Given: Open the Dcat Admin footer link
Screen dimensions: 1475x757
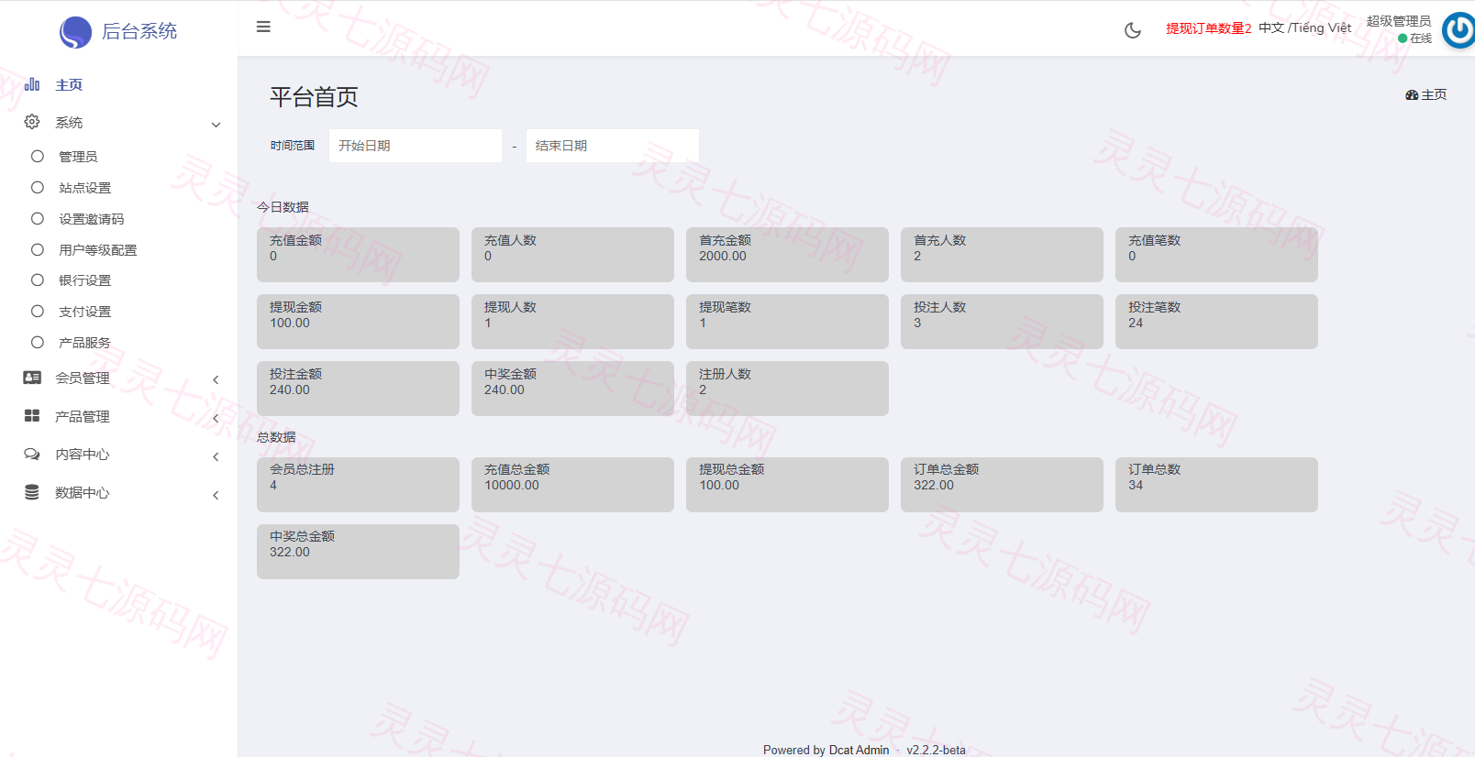Looking at the screenshot, I should [859, 750].
